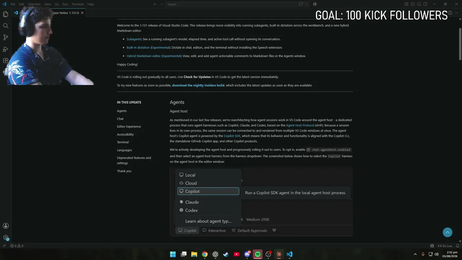This screenshot has width=462, height=260.
Task: Open the File menu
Action: (13, 4)
